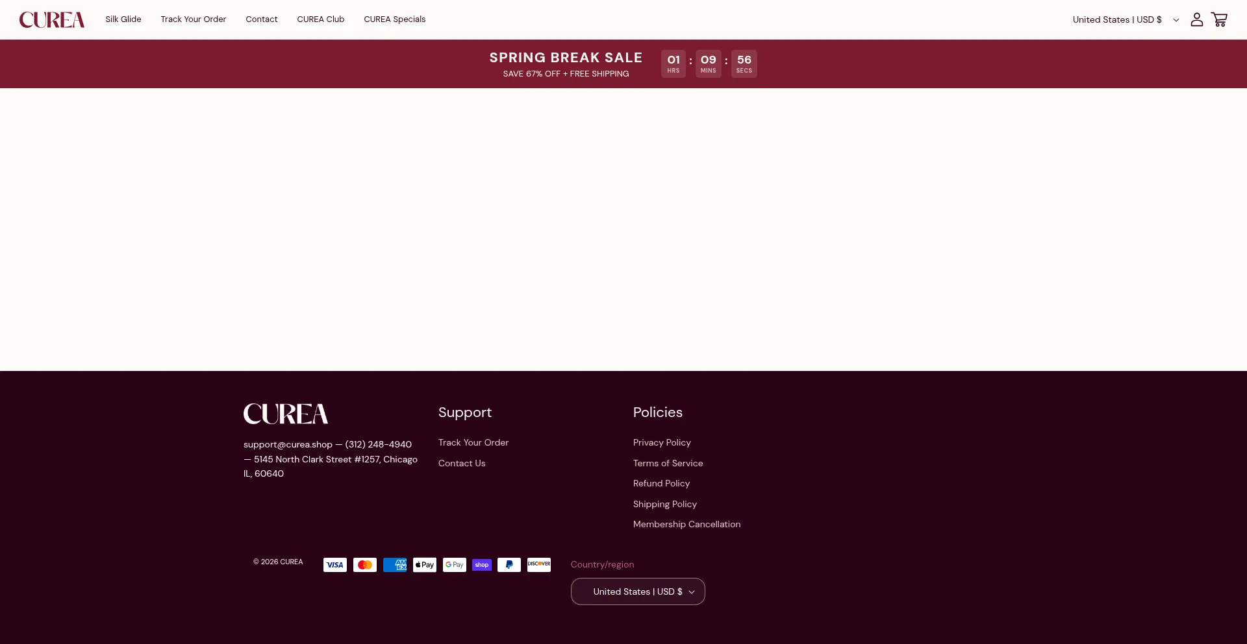This screenshot has width=1247, height=644.
Task: Click the countdown seconds box
Action: (x=744, y=64)
